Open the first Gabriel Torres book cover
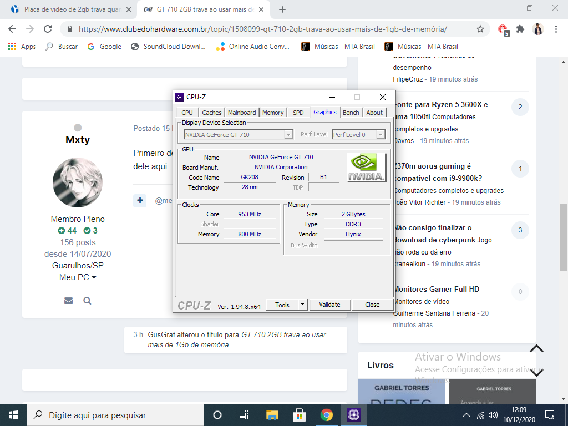Screen dimensions: 568x426 [x=402, y=391]
